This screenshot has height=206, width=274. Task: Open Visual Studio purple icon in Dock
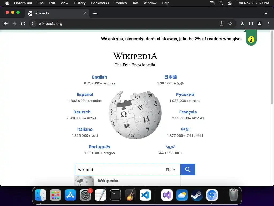pos(167,195)
